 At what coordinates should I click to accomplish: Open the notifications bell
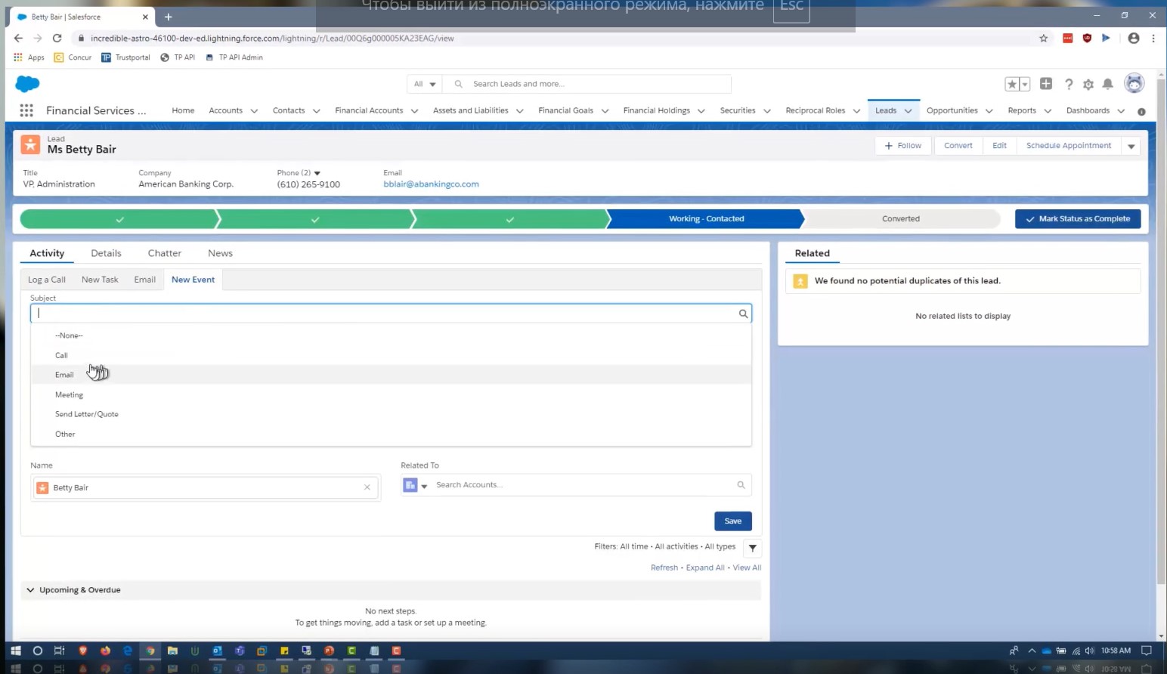[1107, 84]
